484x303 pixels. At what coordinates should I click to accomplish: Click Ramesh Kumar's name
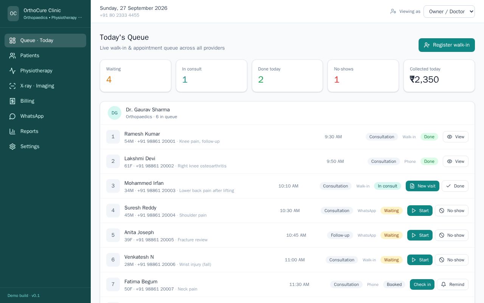[142, 134]
